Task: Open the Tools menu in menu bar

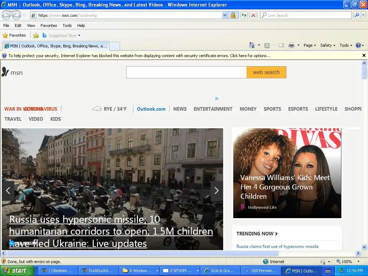Action: [x=67, y=26]
